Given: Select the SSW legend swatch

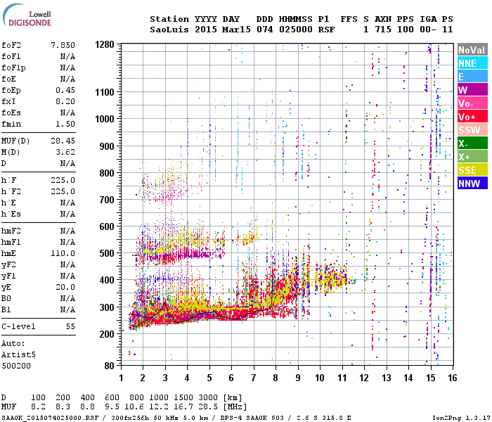Looking at the screenshot, I should [472, 130].
